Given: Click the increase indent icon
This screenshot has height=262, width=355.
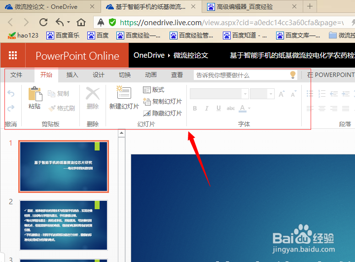Looking at the screenshot, I should tap(346, 94).
